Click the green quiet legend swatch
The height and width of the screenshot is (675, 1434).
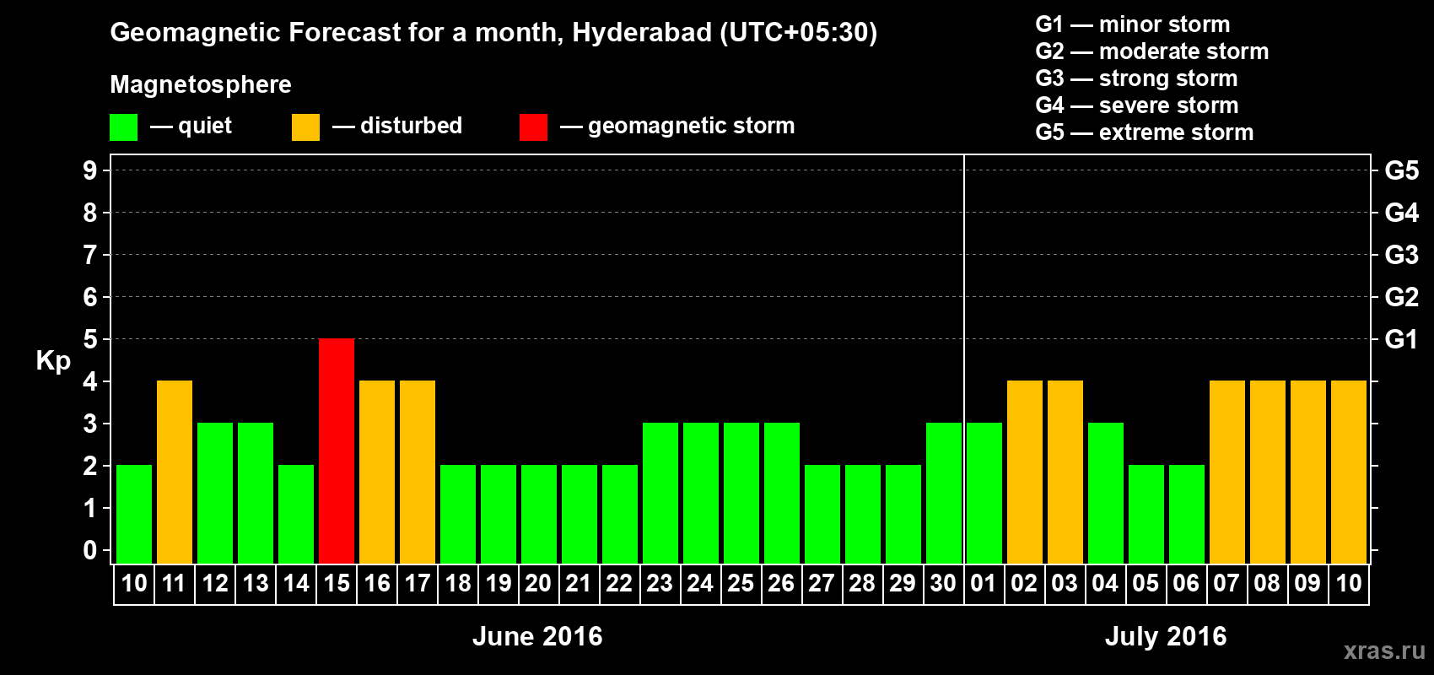pyautogui.click(x=123, y=127)
